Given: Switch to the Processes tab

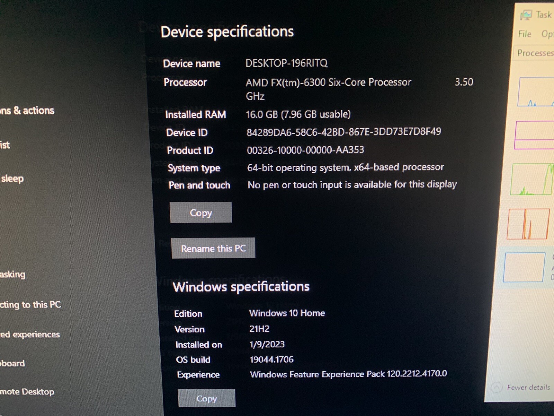Looking at the screenshot, I should point(535,53).
